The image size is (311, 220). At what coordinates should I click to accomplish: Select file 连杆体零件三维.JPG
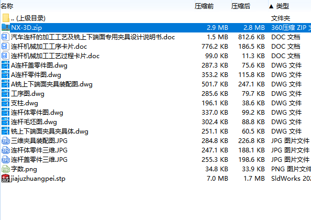tap(39, 150)
